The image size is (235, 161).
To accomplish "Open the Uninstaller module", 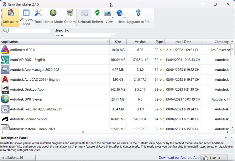I will click(x=11, y=18).
